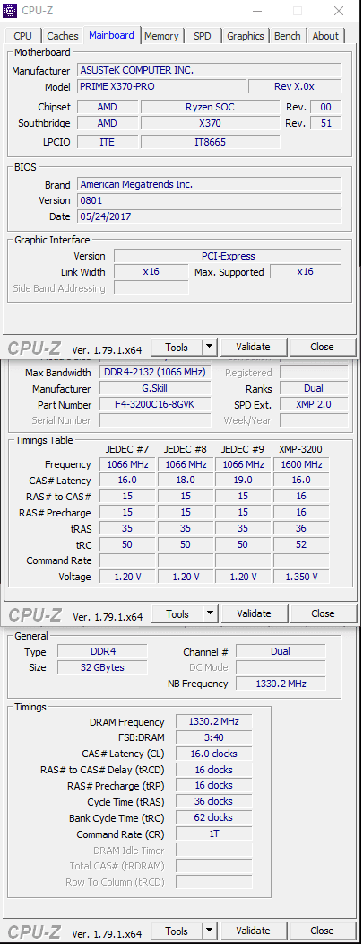Click CAS# Latency (CL) 16.0 clocks value
The image size is (363, 944).
pyautogui.click(x=213, y=754)
